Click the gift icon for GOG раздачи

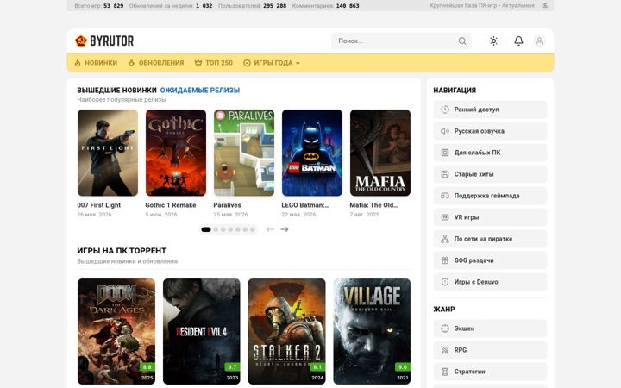445,260
